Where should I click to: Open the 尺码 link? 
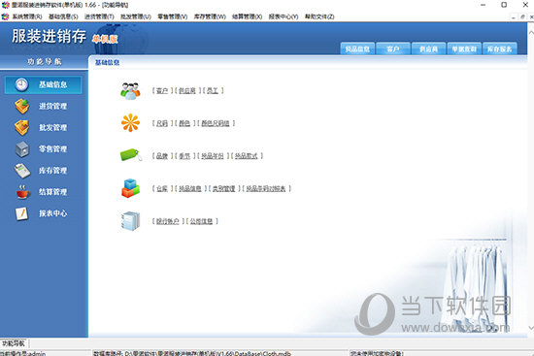coord(162,123)
